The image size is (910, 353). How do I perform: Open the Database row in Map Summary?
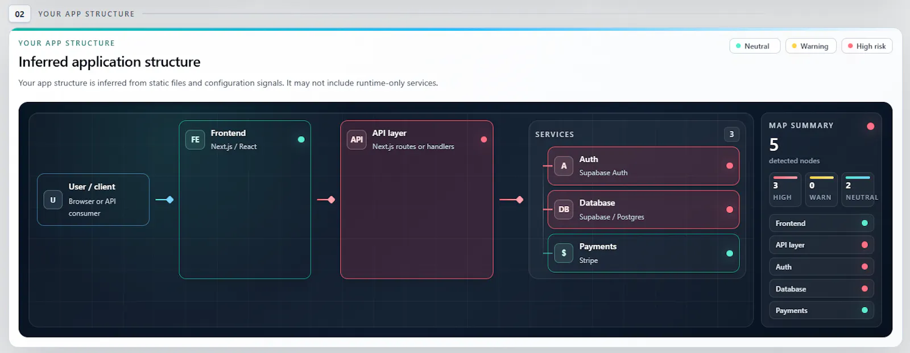(x=821, y=289)
